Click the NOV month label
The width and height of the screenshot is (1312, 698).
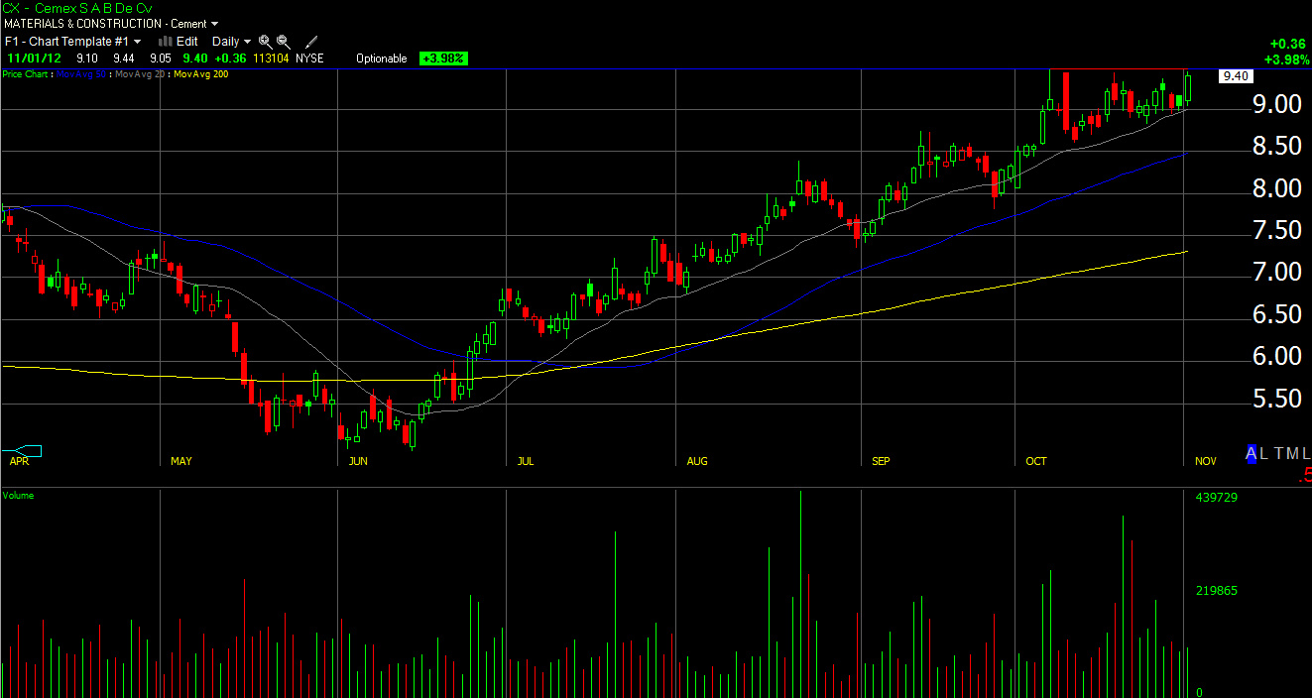pyautogui.click(x=1206, y=462)
